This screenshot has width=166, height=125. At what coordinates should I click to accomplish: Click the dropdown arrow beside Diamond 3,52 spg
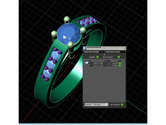107,105
